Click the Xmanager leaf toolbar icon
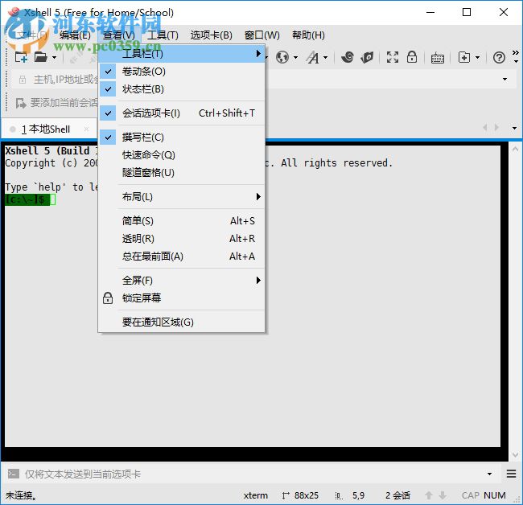 coord(367,57)
